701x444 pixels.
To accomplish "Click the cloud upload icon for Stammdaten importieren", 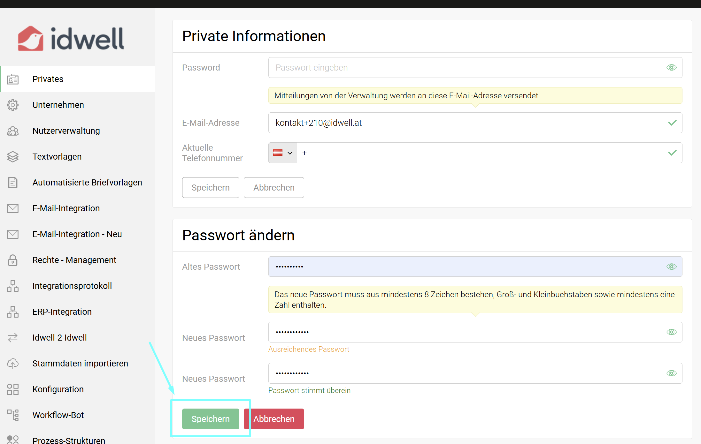I will tap(13, 364).
